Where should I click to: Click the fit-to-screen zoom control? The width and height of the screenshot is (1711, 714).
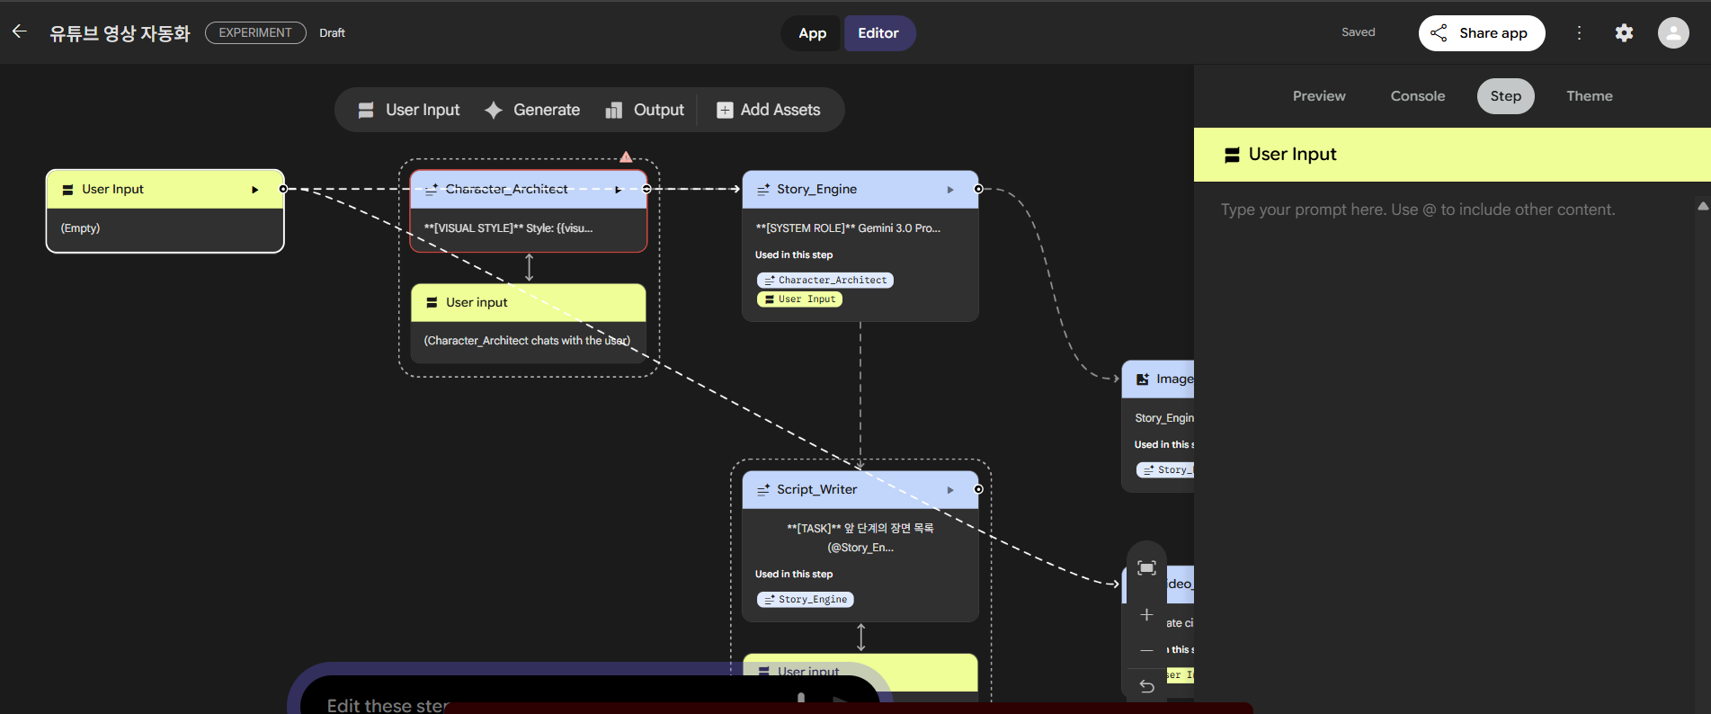[1146, 567]
